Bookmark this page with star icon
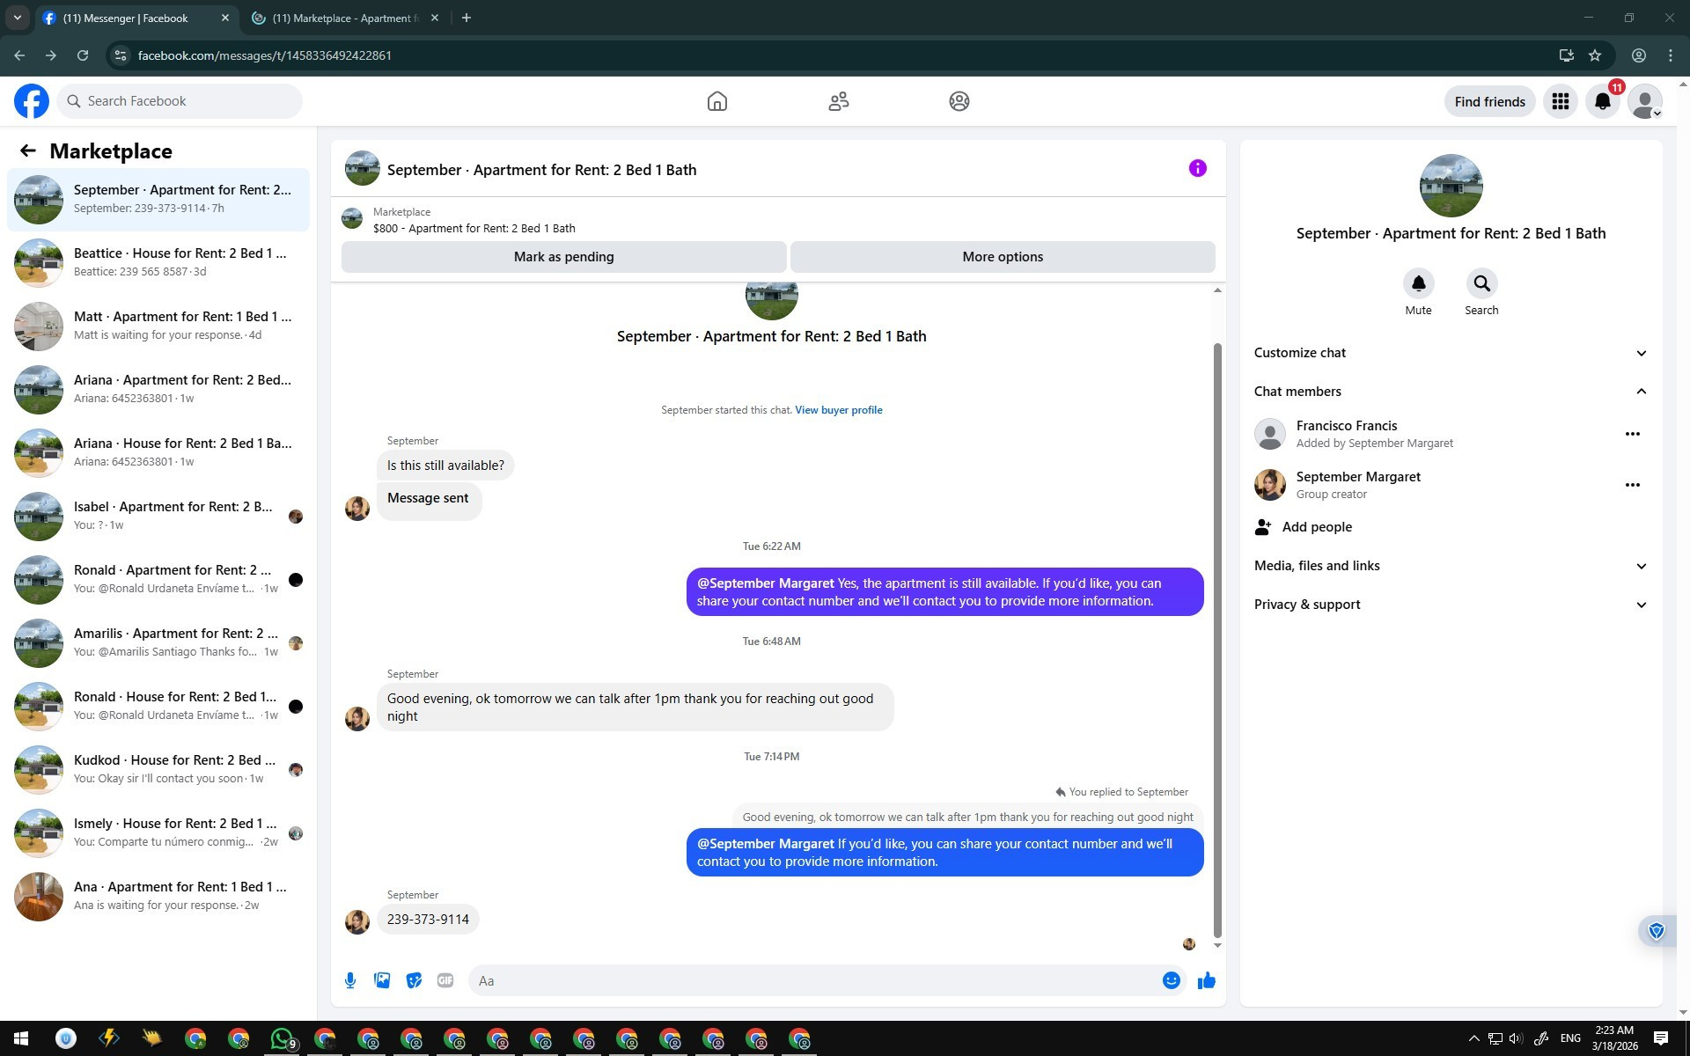The image size is (1690, 1056). click(x=1595, y=55)
